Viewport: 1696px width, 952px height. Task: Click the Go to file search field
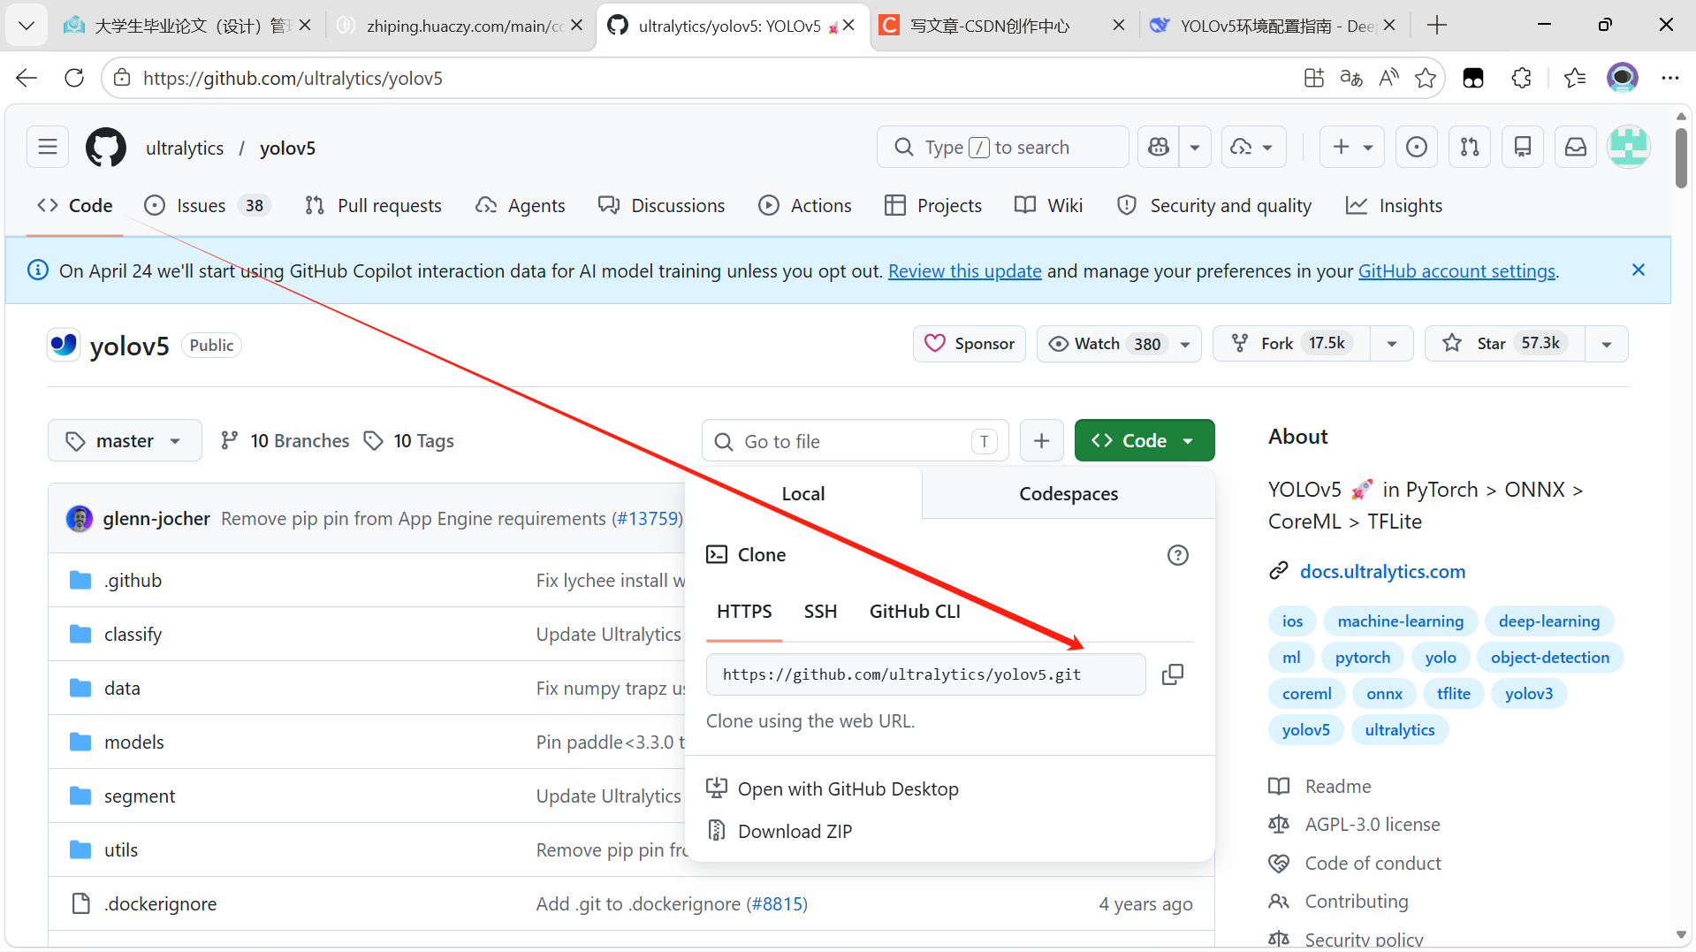855,440
